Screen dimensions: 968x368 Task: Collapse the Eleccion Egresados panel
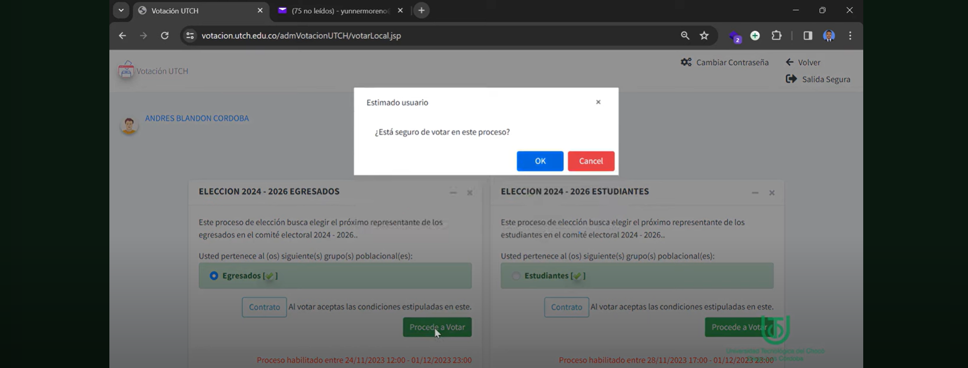(x=453, y=193)
